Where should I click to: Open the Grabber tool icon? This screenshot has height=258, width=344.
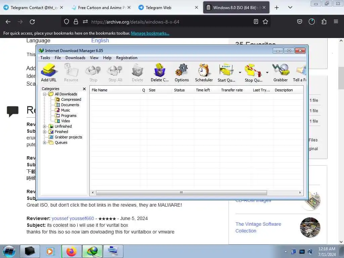(x=281, y=73)
